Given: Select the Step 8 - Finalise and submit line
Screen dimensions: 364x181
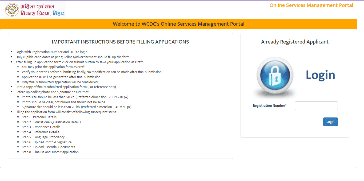Looking at the screenshot, I should point(50,152).
